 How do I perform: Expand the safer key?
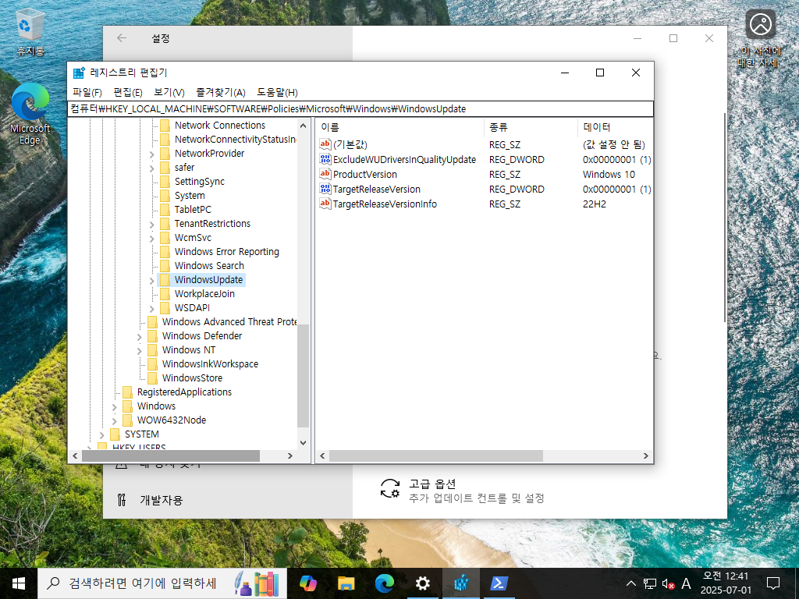152,168
